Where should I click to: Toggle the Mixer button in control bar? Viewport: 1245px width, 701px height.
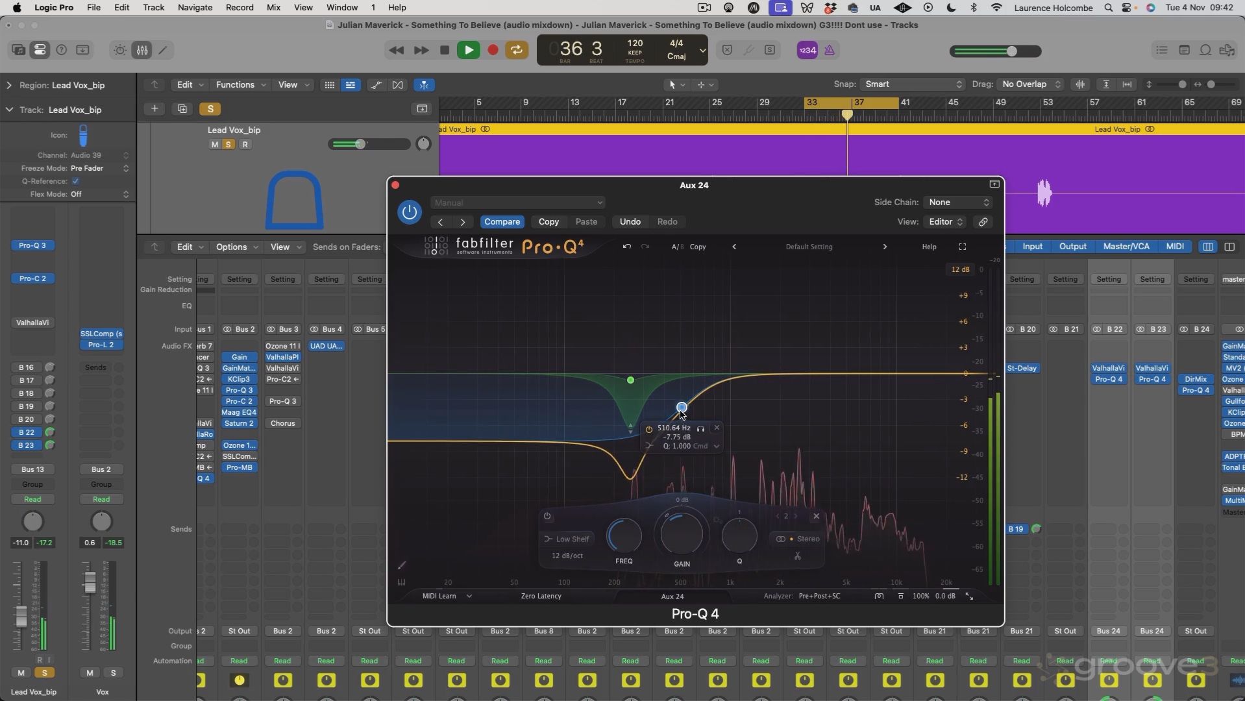click(x=142, y=50)
